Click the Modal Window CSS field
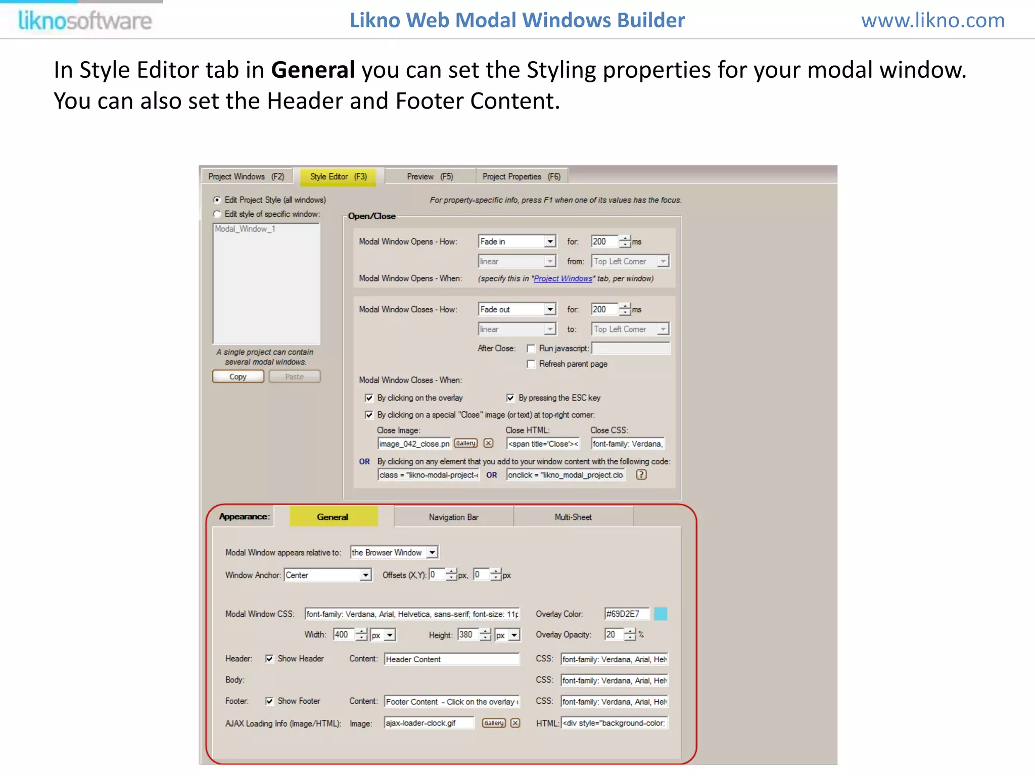 412,614
